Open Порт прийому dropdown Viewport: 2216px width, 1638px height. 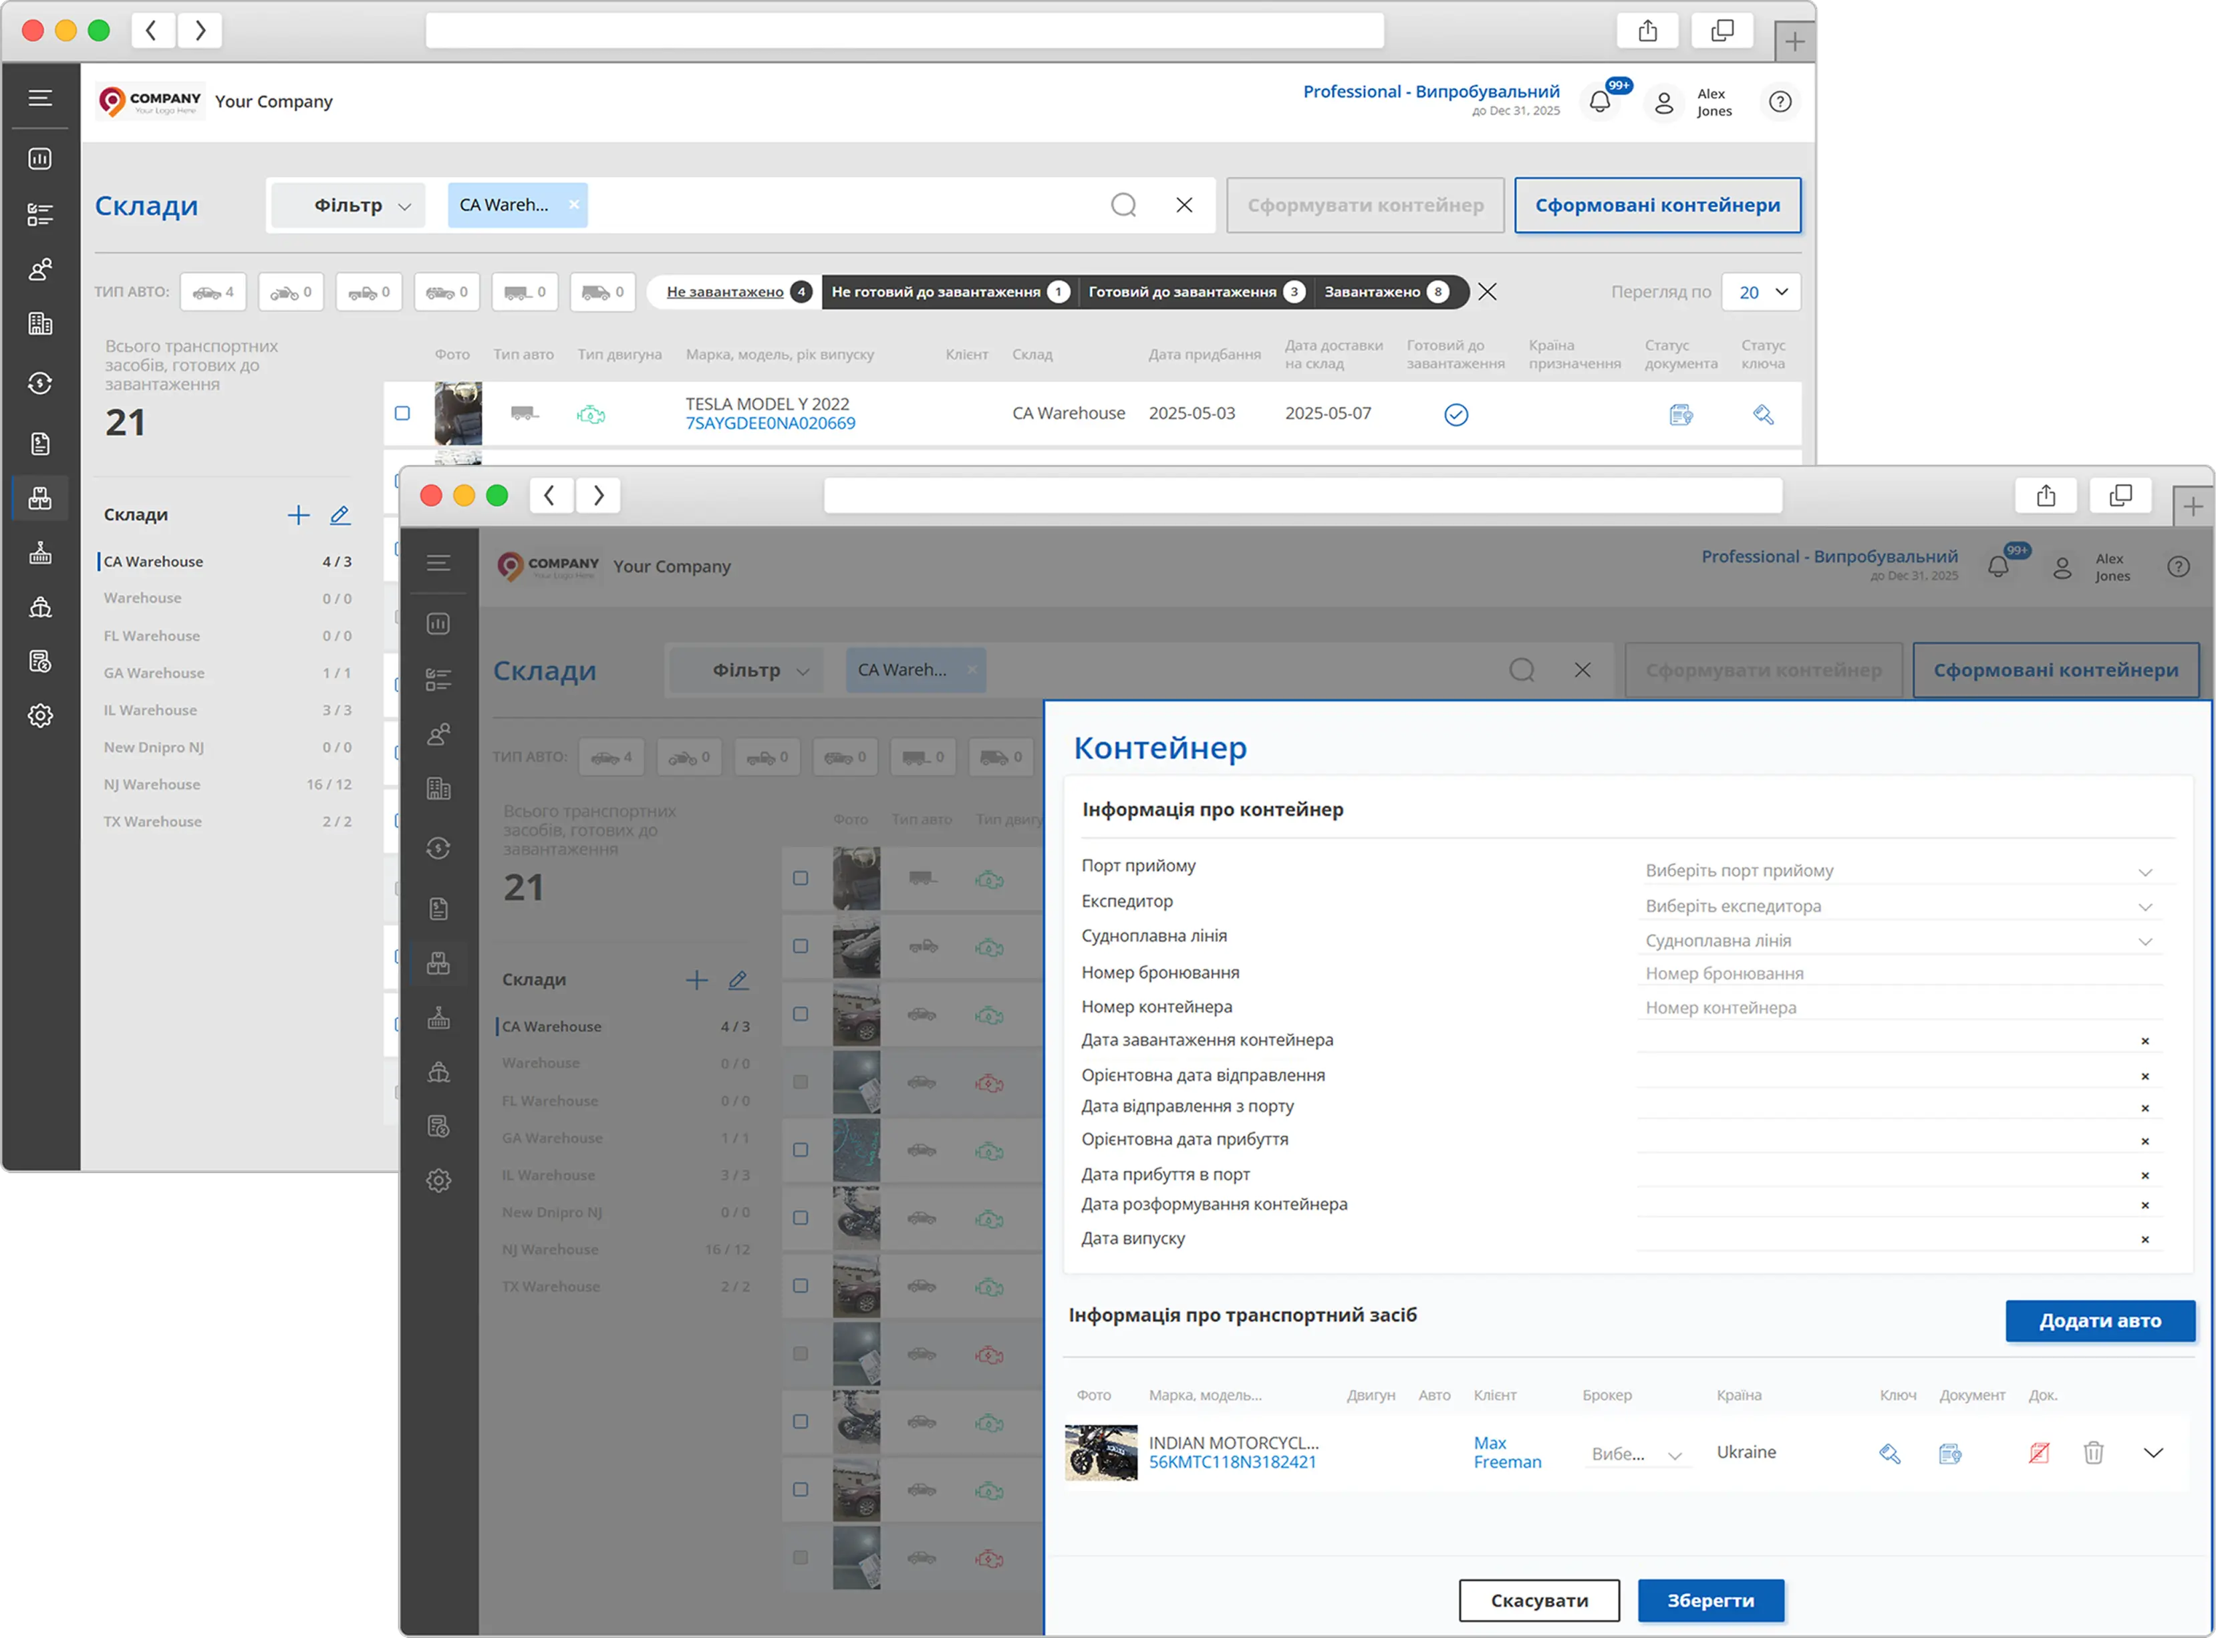click(1899, 870)
